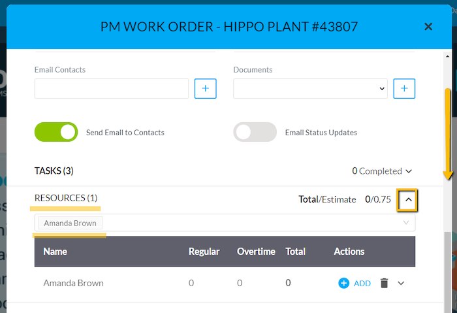Open the Documents dropdown
Image resolution: width=457 pixels, height=313 pixels.
pos(310,88)
